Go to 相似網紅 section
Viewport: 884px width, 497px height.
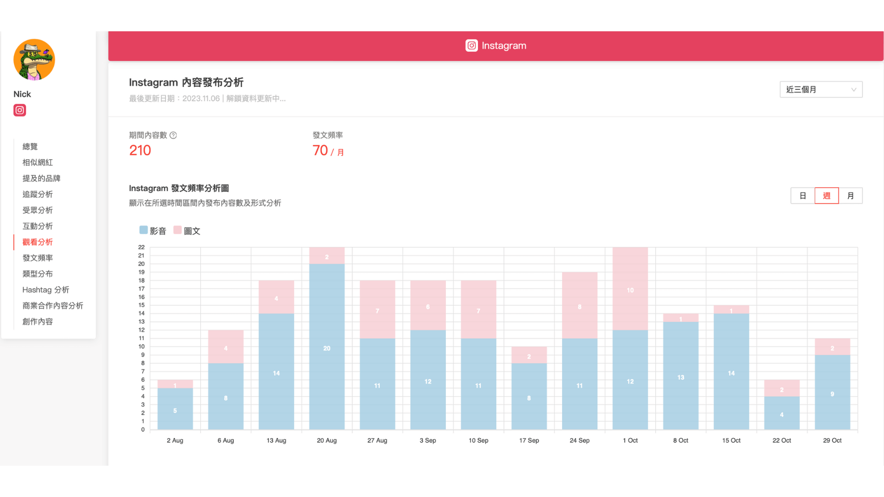[38, 162]
